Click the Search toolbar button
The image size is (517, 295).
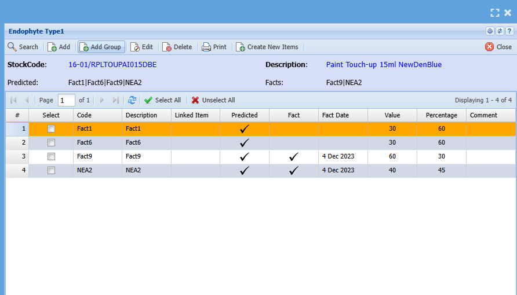(23, 47)
